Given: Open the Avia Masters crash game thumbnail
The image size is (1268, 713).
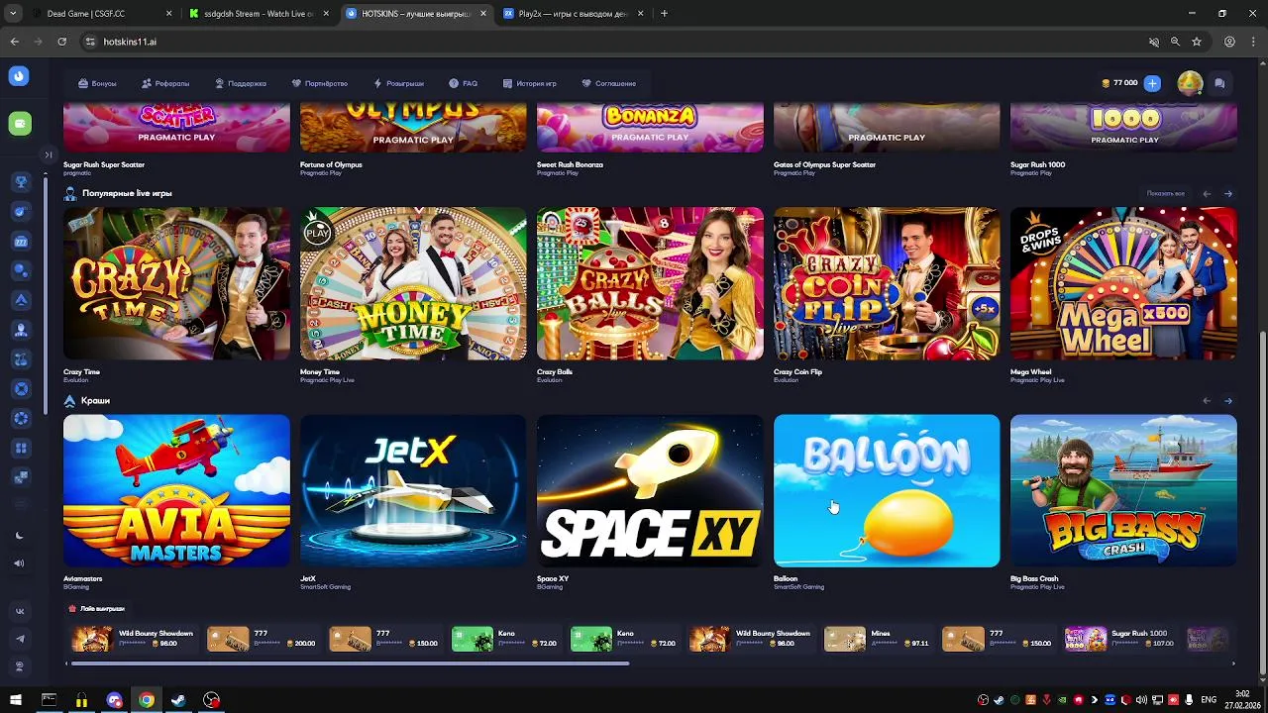Looking at the screenshot, I should tap(176, 490).
